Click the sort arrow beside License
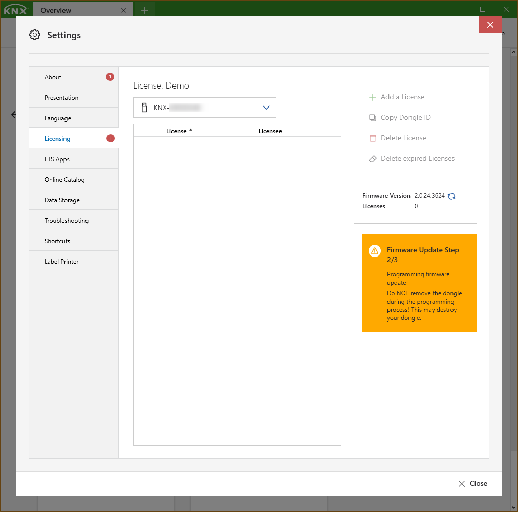The height and width of the screenshot is (512, 518). point(191,130)
